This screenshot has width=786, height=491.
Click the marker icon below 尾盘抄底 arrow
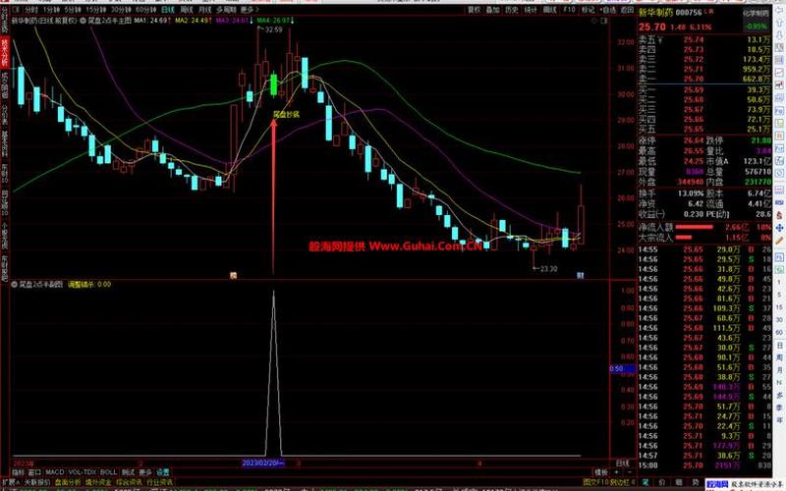(233, 276)
